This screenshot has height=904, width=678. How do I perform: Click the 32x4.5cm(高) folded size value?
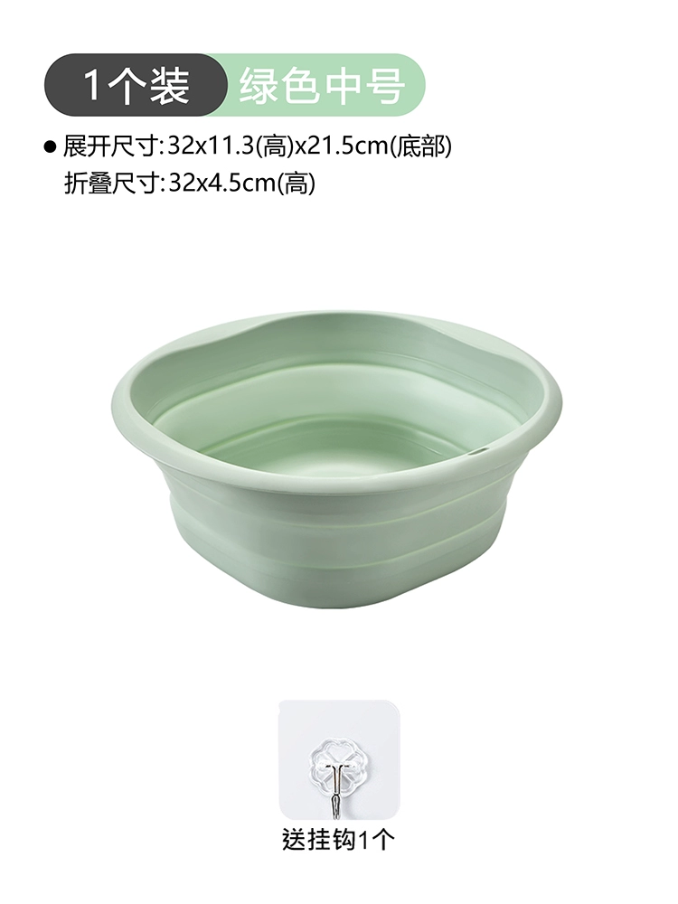click(x=242, y=184)
